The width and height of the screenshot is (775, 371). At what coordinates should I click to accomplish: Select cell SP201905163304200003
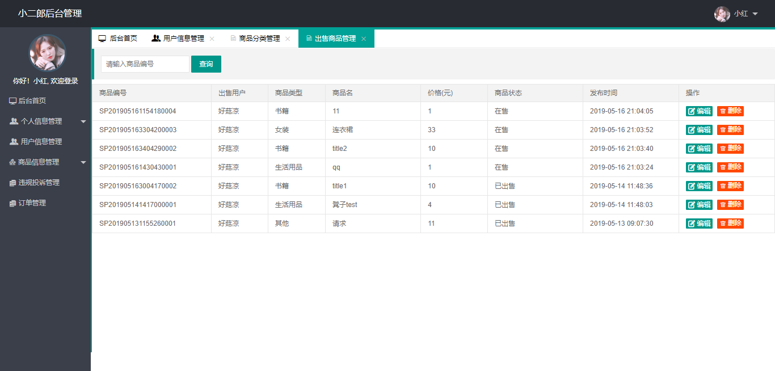coord(151,130)
